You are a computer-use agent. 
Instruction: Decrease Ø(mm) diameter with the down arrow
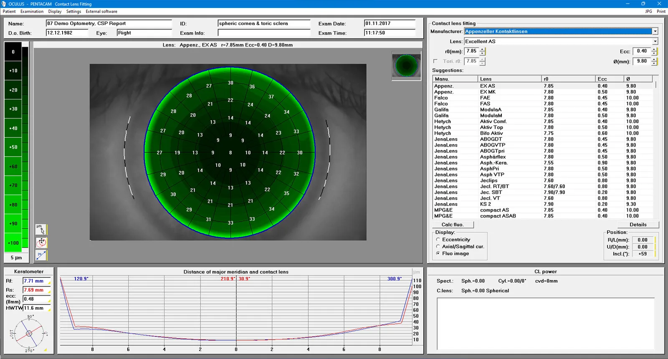click(654, 63)
